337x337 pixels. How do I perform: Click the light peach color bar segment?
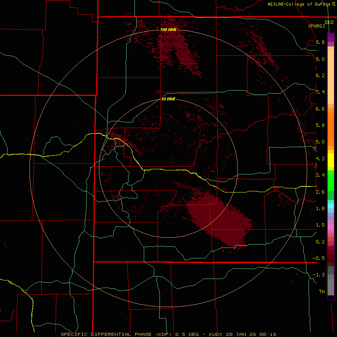331,77
